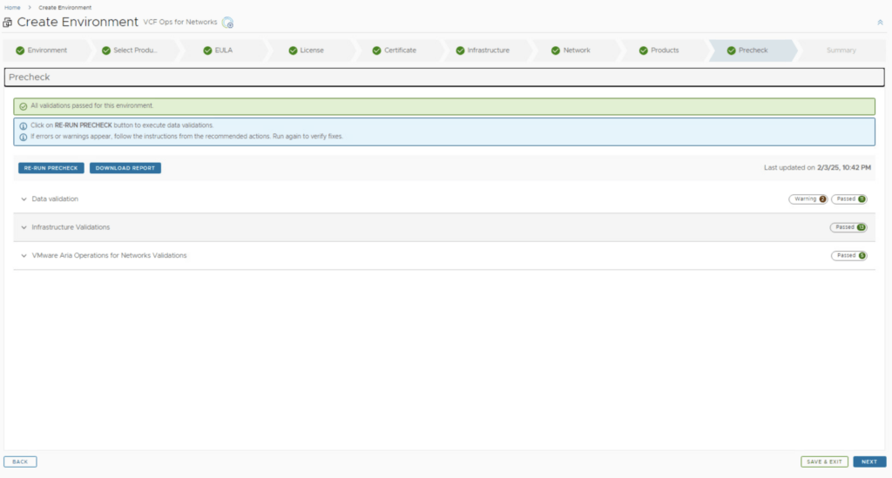The image size is (892, 478).
Task: Switch to the Products wizard step
Action: [x=664, y=50]
